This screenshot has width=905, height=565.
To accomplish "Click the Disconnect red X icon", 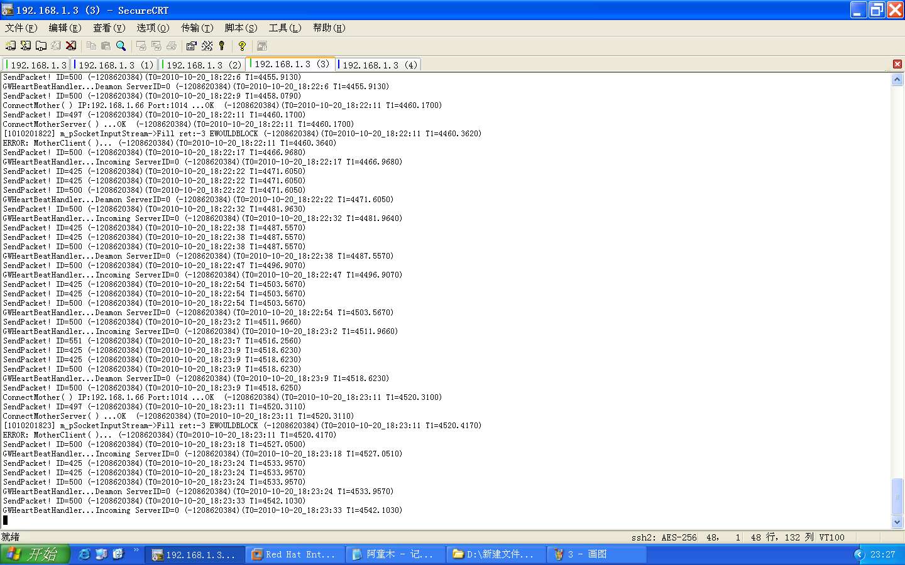I will coord(71,46).
